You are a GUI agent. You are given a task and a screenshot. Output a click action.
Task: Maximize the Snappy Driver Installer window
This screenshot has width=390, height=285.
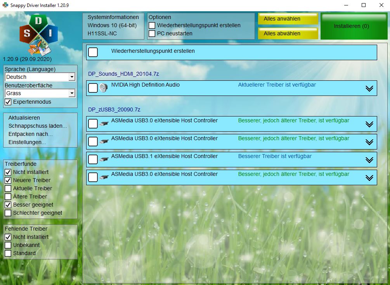[364, 5]
